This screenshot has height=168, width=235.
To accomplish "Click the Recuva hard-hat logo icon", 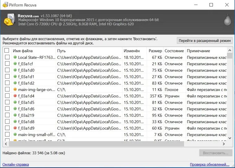I will coord(9,20).
